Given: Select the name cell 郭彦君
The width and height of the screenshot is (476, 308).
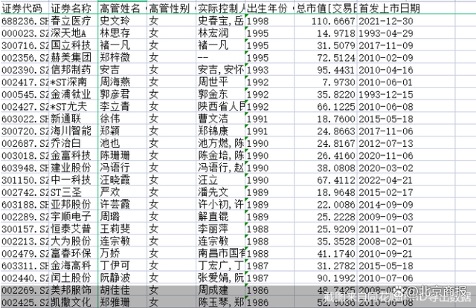Looking at the screenshot, I should tap(122, 94).
